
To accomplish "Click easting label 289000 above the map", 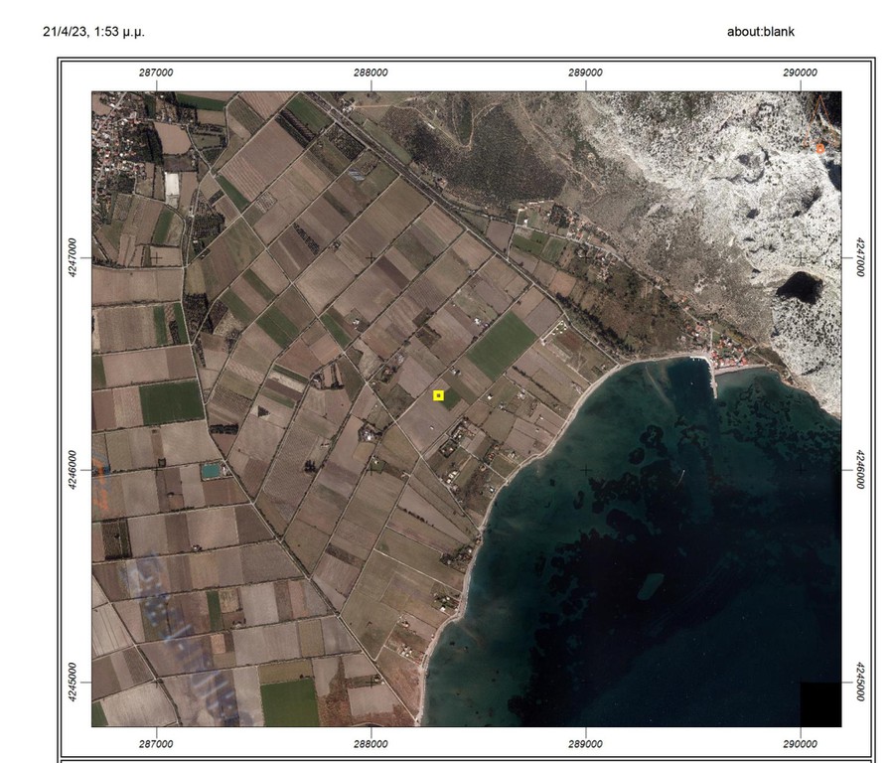I will 585,73.
